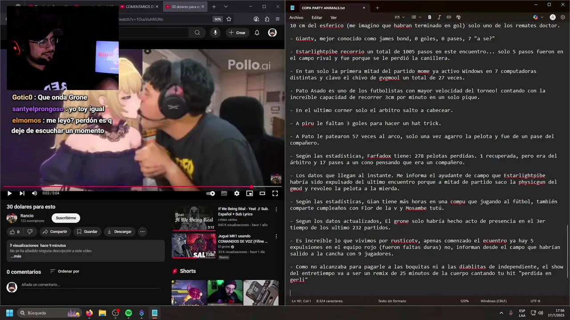
Task: Open Firefox extensions puzzle icon
Action: (267, 19)
